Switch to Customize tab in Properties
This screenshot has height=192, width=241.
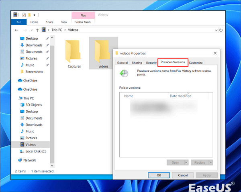click(196, 63)
